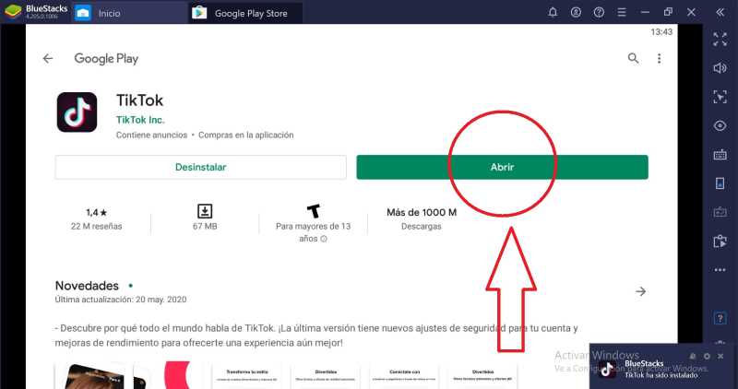Viewport: 738px width, 389px height.
Task: Click the 67 MB download size icon
Action: pyautogui.click(x=205, y=211)
